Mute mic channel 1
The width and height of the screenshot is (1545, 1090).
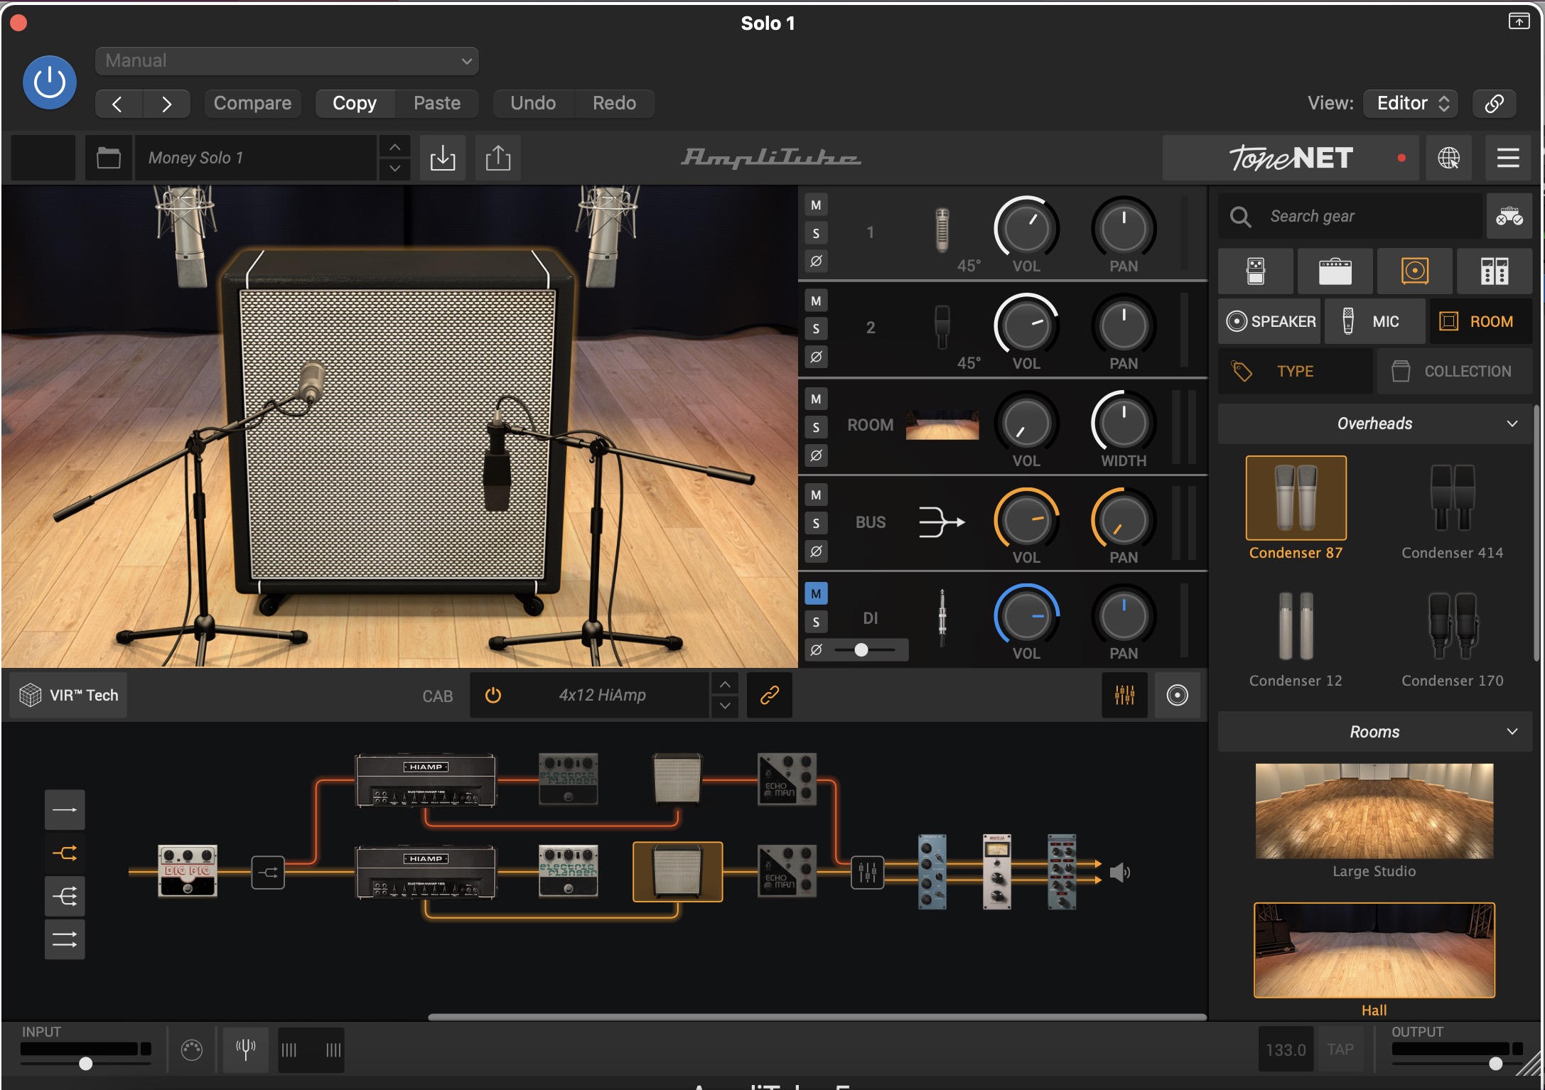pyautogui.click(x=816, y=205)
